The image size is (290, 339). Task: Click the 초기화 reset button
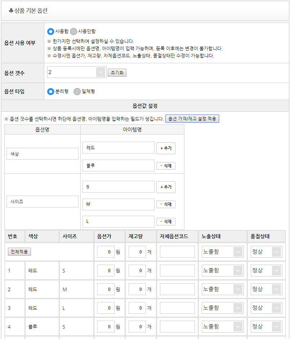(117, 73)
